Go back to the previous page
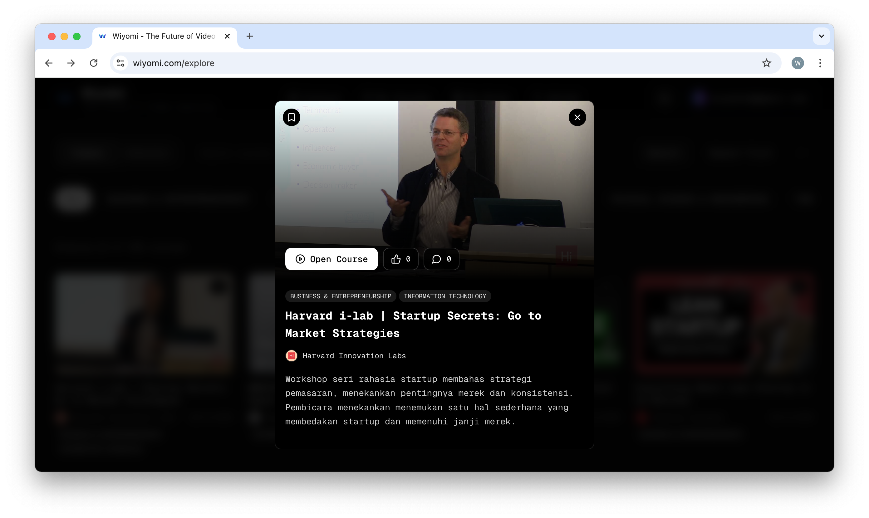The width and height of the screenshot is (869, 518). pyautogui.click(x=49, y=63)
